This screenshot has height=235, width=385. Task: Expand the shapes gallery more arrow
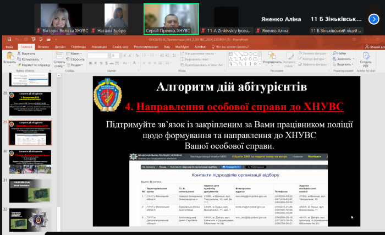coord(260,64)
